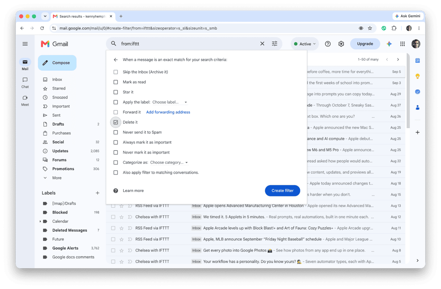Viewport: 441px width, 289px height.
Task: Open the Blocked label
Action: coord(60,212)
